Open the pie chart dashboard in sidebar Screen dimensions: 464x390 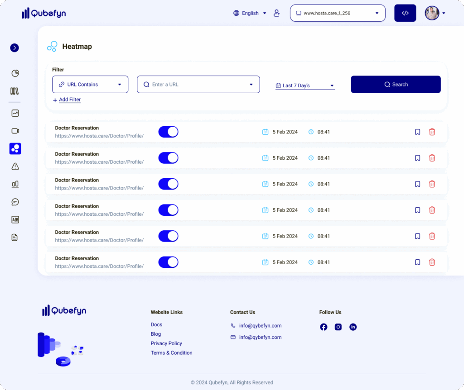15,73
